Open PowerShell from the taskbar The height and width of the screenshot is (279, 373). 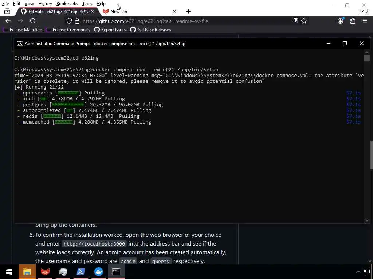[81, 272]
